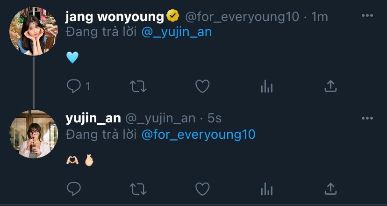Open yujin_an's profile picture
The width and height of the screenshot is (387, 206).
[x=34, y=134]
